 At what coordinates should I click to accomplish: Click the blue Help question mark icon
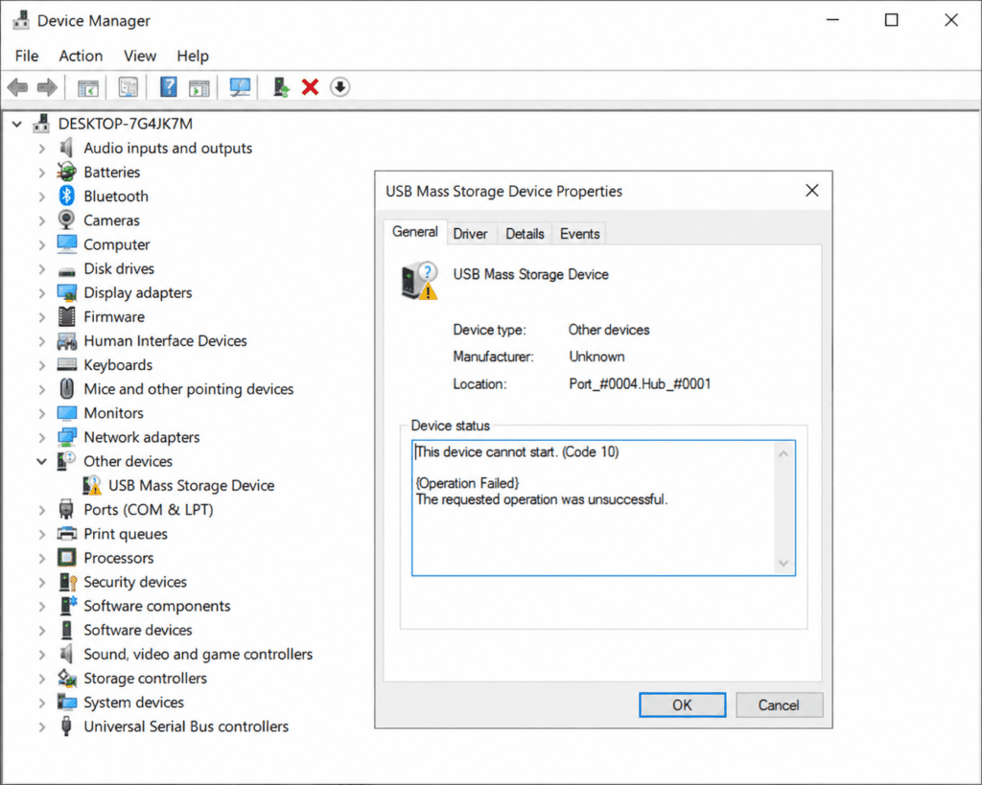168,87
